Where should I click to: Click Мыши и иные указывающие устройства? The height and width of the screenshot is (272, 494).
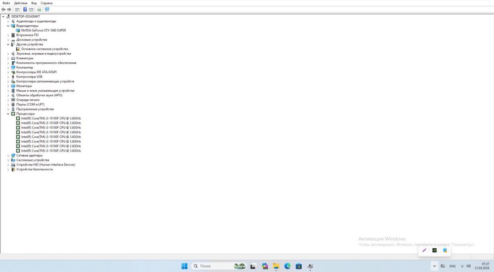pyautogui.click(x=45, y=91)
